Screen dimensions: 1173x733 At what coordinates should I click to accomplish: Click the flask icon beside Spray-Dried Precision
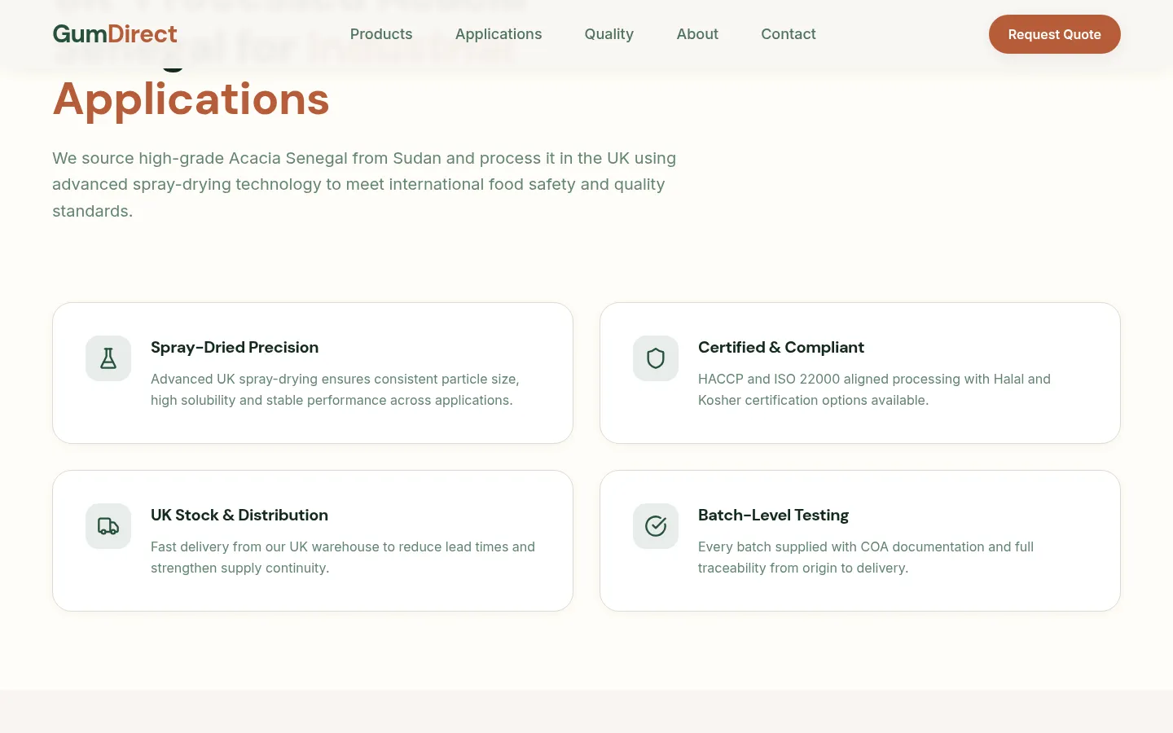[x=108, y=358]
